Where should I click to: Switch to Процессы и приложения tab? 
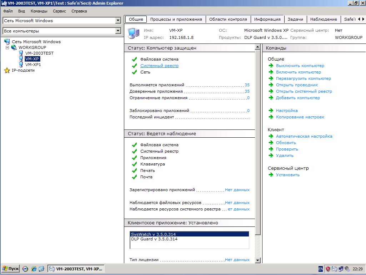176,19
